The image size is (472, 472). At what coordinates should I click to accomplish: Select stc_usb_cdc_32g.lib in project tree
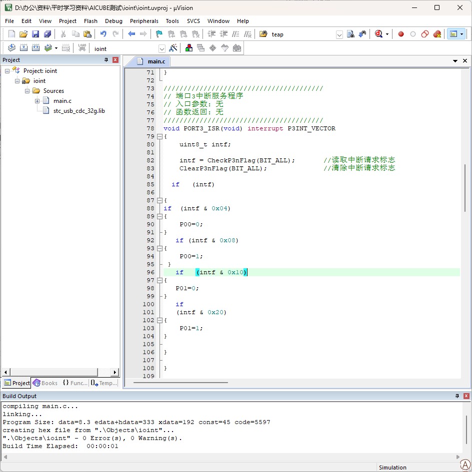click(79, 111)
